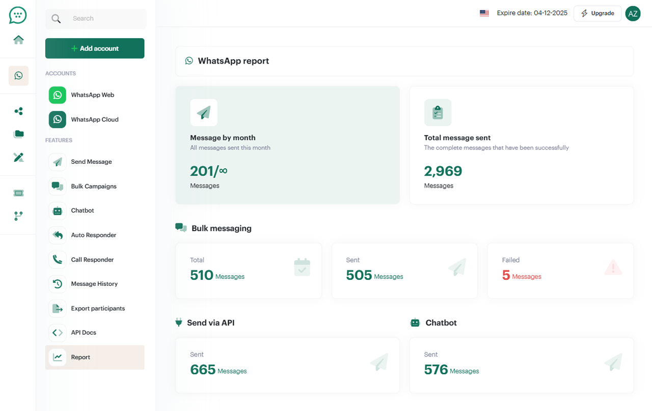The height and width of the screenshot is (411, 652).
Task: Select the WhatsApp icon in left rail
Action: coord(18,76)
